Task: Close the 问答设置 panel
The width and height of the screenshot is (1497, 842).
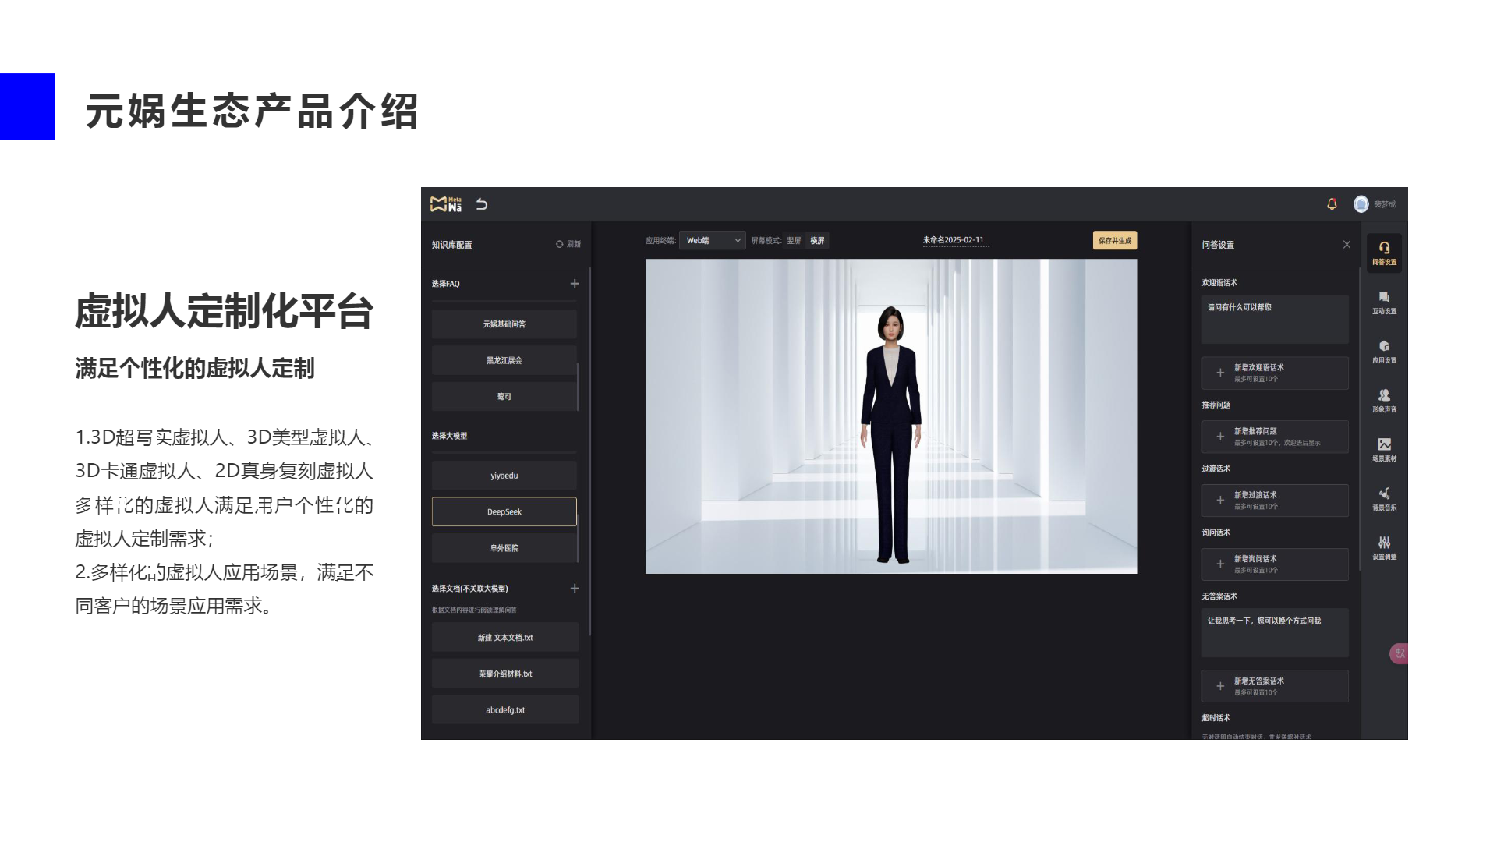Action: (1347, 245)
